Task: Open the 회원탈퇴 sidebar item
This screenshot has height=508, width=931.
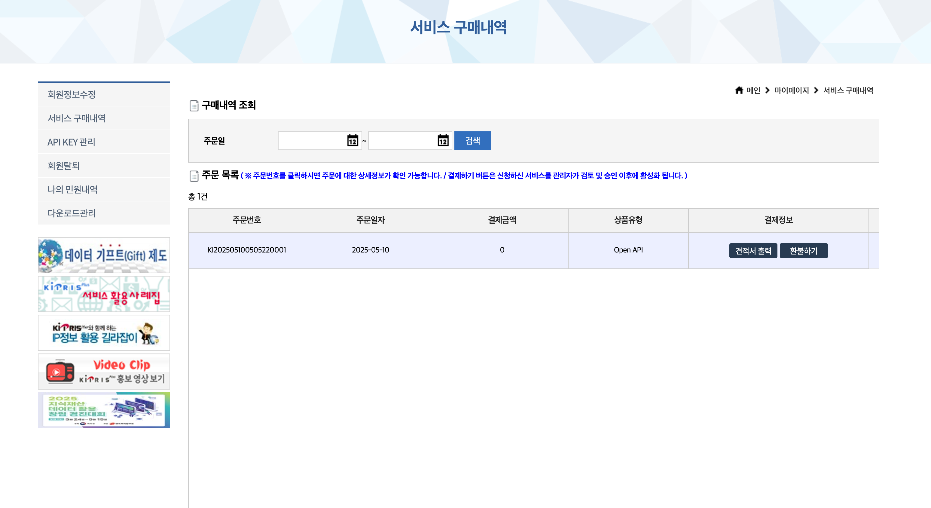Action: coord(63,166)
